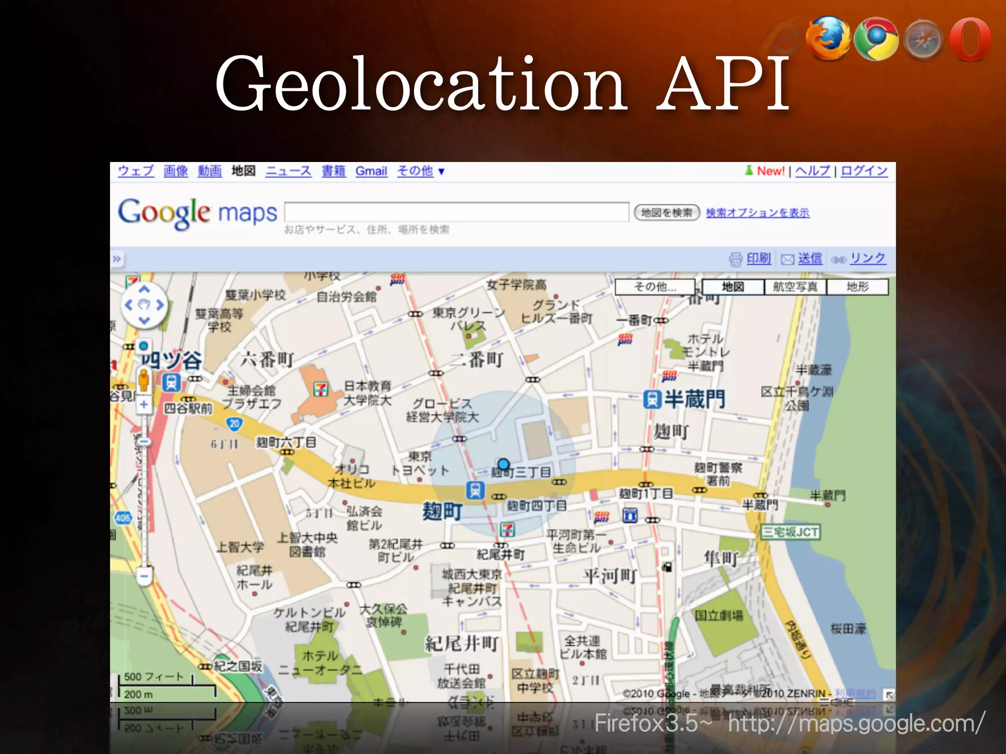Image resolution: width=1006 pixels, height=754 pixels.
Task: Pan the map down with arrow
Action: pos(144,321)
